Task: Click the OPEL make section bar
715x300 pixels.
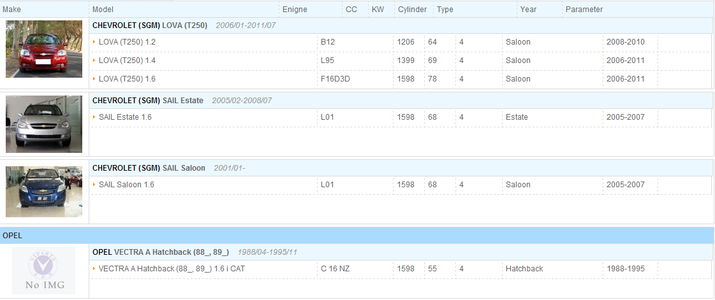Action: coord(357,236)
